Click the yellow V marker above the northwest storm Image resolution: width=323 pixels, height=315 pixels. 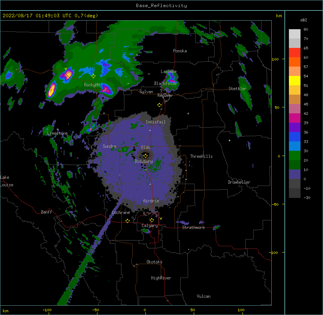pos(66,69)
